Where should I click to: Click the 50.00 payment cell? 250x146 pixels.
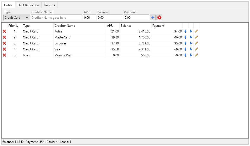[x=167, y=55]
